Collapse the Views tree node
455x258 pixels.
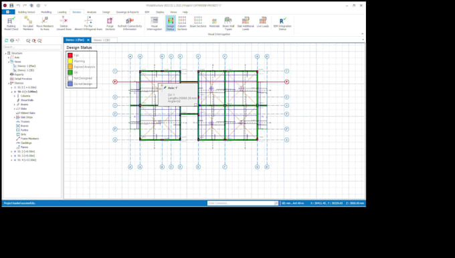pos(9,62)
